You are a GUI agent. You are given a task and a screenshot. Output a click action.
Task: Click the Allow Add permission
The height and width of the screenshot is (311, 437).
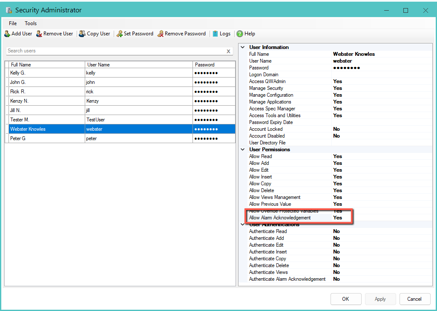coord(339,163)
